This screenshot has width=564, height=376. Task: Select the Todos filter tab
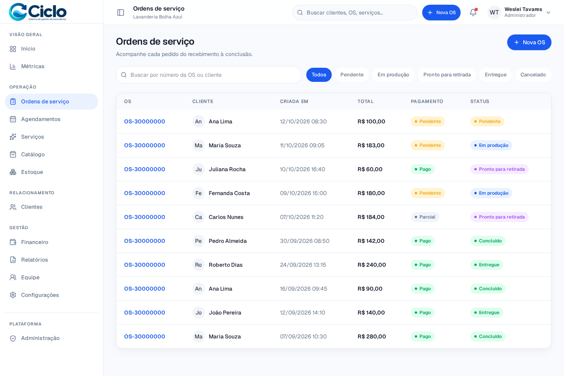(319, 75)
